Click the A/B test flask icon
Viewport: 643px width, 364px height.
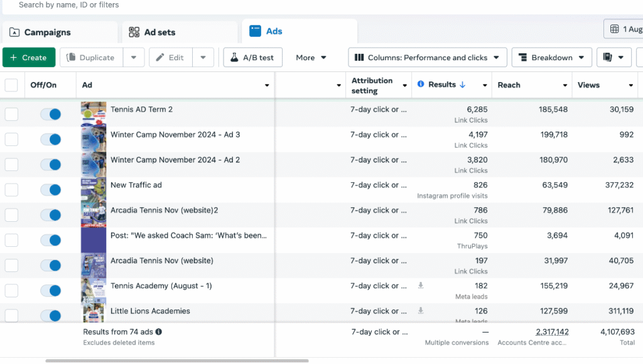coord(235,58)
